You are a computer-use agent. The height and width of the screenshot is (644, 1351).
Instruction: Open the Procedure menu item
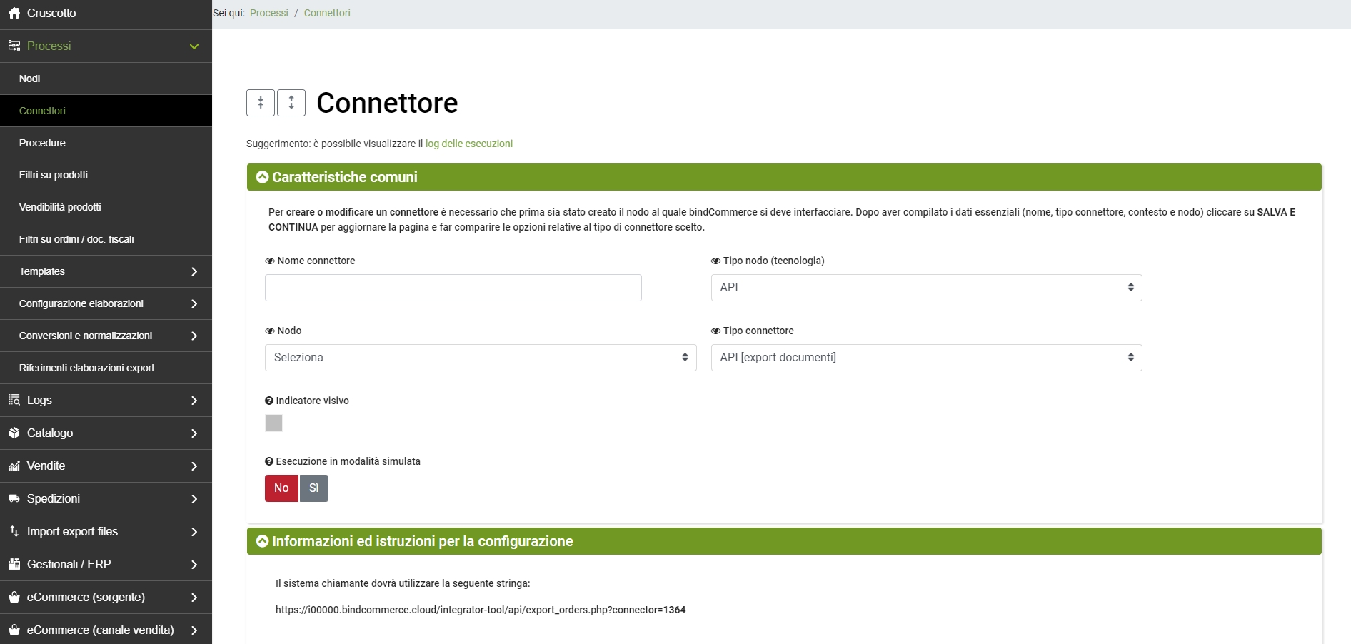point(42,143)
